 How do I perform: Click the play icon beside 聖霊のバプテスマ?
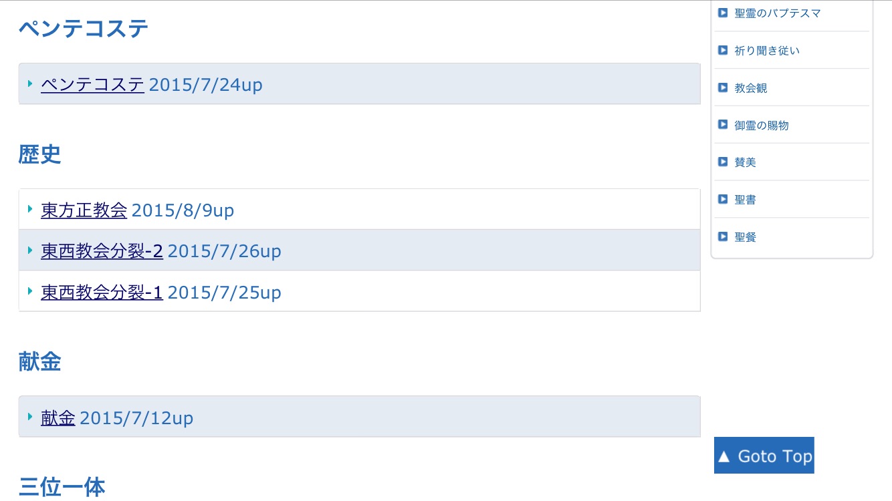coord(722,13)
